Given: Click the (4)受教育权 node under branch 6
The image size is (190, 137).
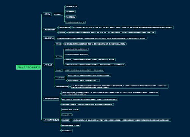Looking at the screenshot, I should pyautogui.click(x=71, y=125).
